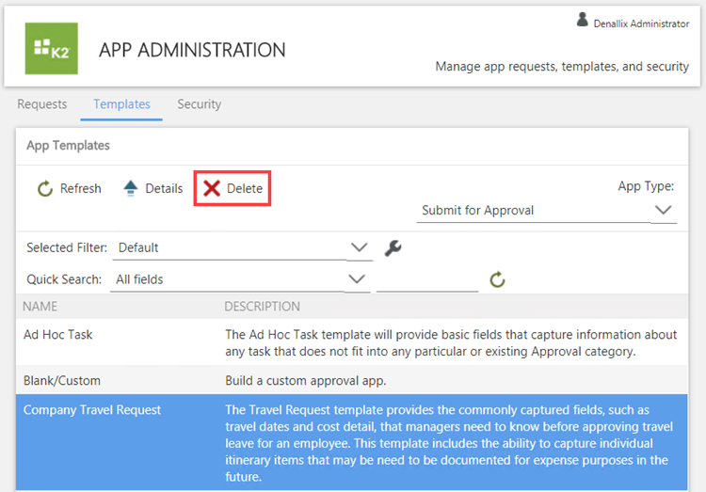Click the red X Delete icon
The image size is (706, 492).
[213, 189]
